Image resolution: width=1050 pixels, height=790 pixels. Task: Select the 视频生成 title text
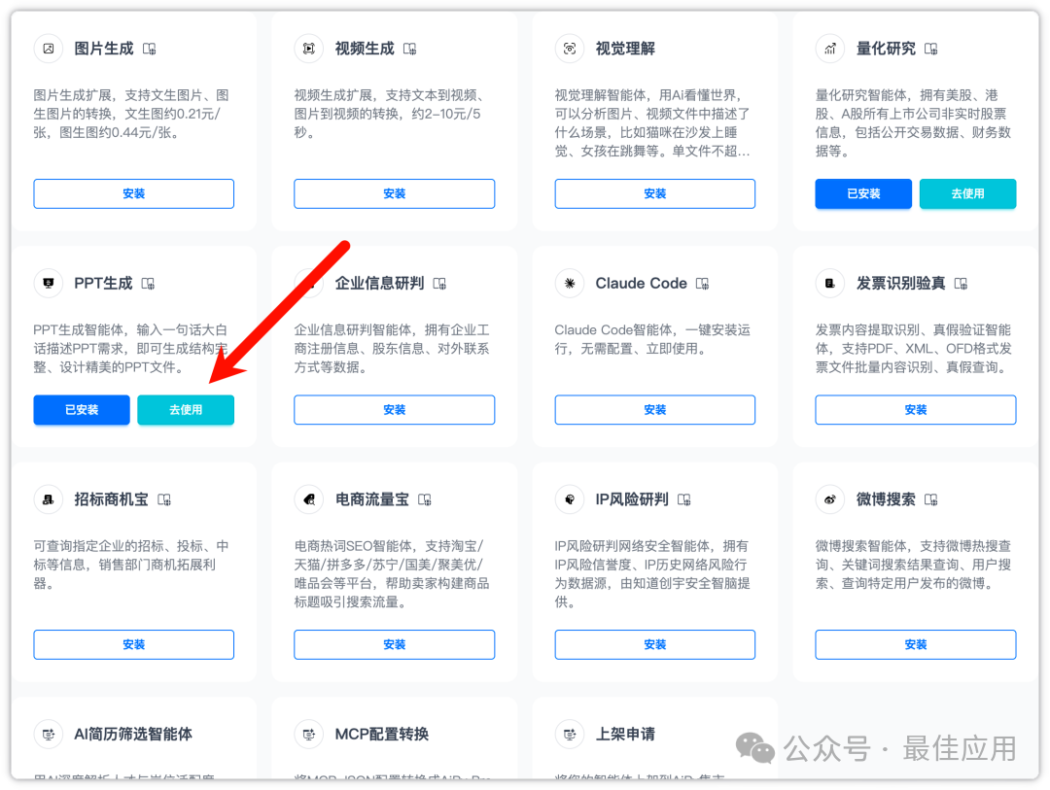[x=365, y=49]
